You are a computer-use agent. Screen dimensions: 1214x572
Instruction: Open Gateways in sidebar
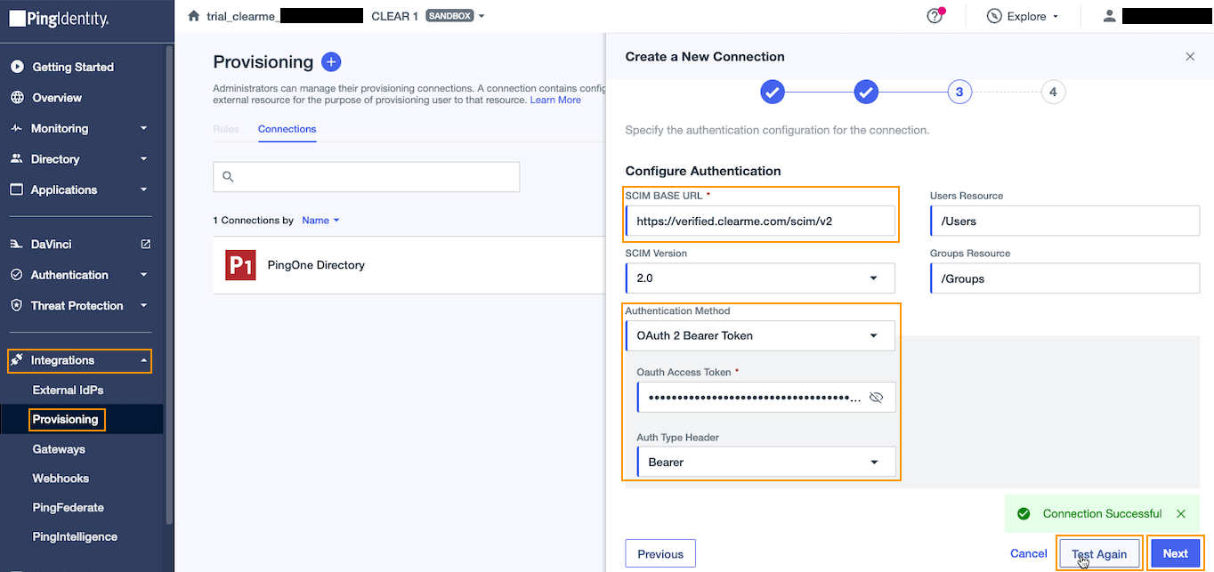coord(59,449)
